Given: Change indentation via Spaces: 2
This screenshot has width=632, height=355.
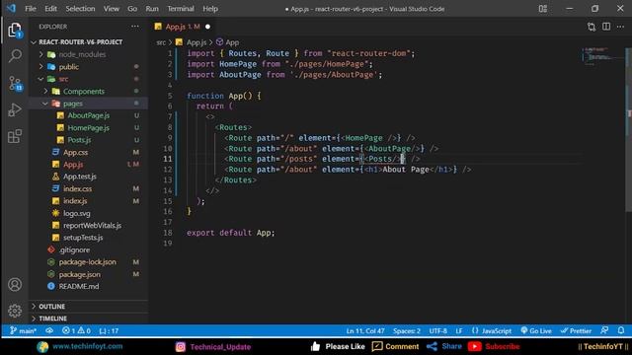Looking at the screenshot, I should click(406, 331).
